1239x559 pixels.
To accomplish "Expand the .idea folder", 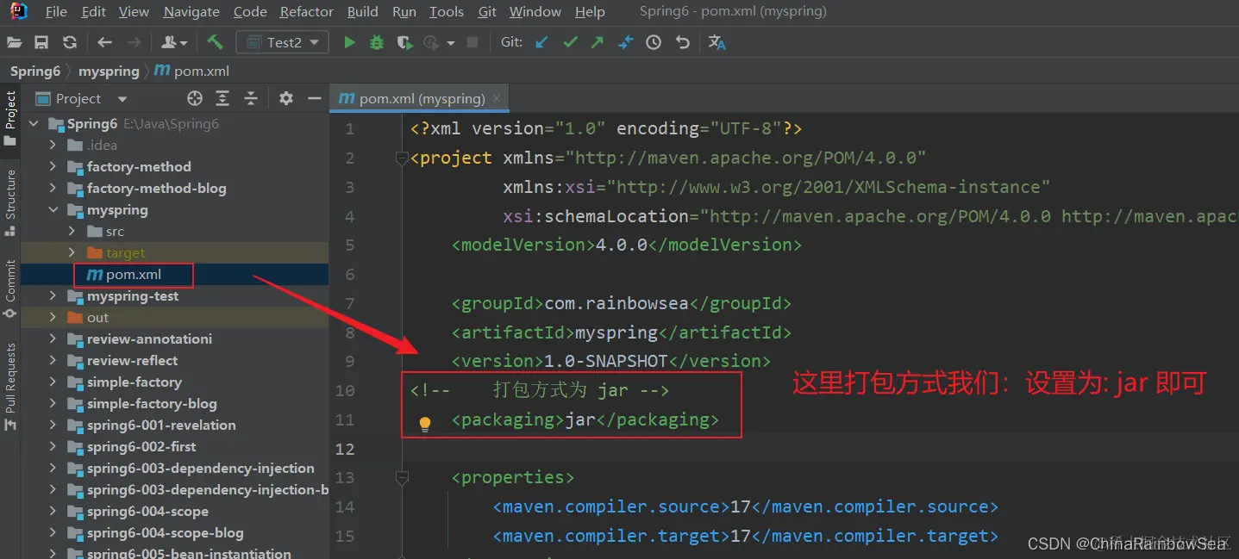I will (53, 145).
